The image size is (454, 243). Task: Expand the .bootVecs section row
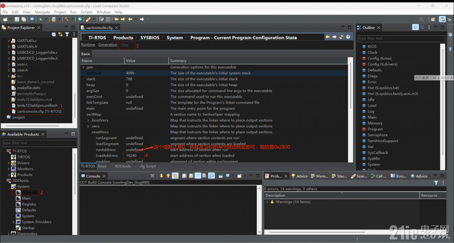[x=88, y=120]
